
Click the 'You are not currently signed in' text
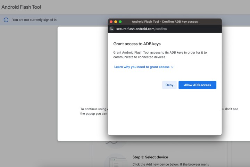(34, 20)
